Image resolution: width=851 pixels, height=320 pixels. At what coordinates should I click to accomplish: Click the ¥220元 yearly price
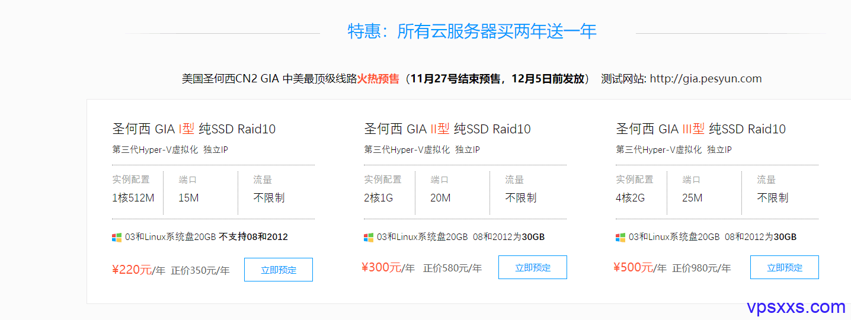click(x=132, y=270)
